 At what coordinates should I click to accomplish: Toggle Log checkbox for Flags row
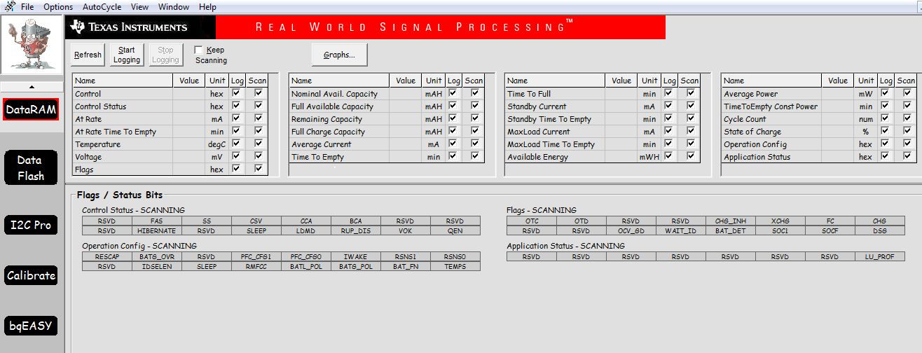pyautogui.click(x=236, y=169)
